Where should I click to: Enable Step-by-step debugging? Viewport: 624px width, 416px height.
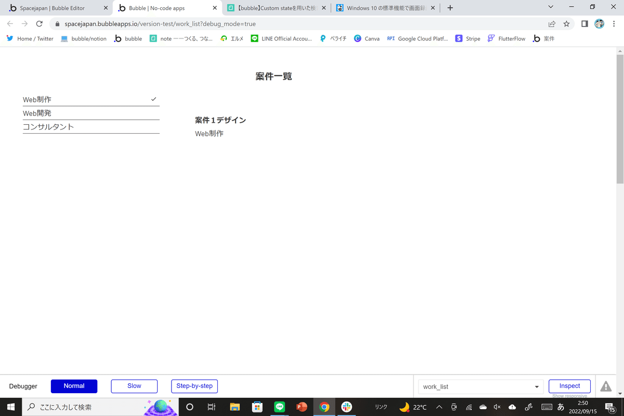194,386
